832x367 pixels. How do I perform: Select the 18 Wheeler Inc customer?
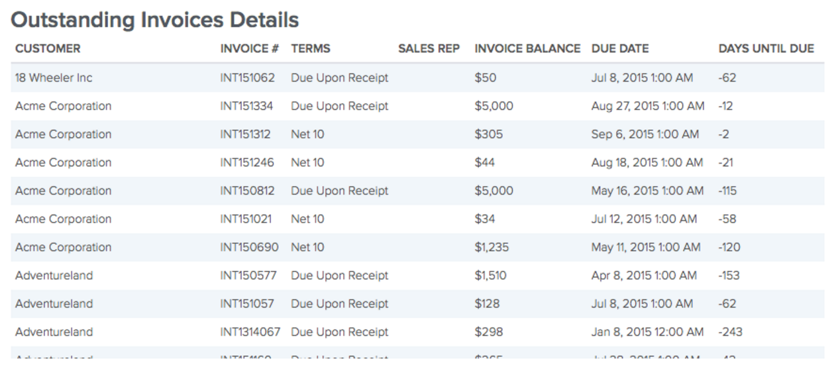(x=54, y=78)
